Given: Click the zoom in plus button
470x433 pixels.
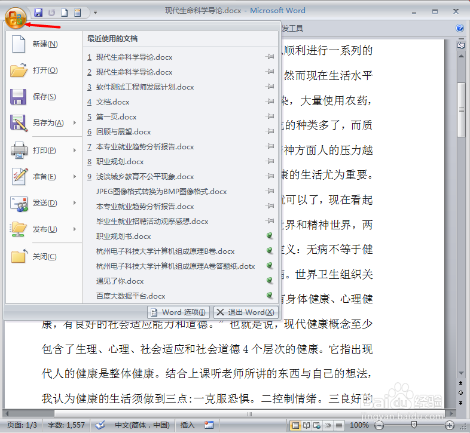Looking at the screenshot, I should pos(449,425).
